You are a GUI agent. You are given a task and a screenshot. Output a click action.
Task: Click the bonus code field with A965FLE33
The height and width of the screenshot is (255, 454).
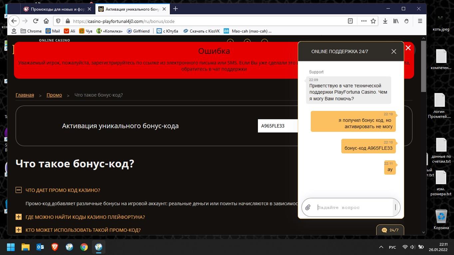pos(278,126)
